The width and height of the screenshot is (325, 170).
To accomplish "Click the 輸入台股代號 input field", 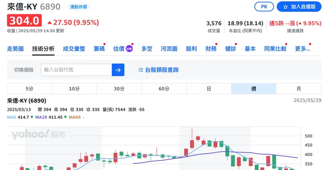I will point(76,70).
